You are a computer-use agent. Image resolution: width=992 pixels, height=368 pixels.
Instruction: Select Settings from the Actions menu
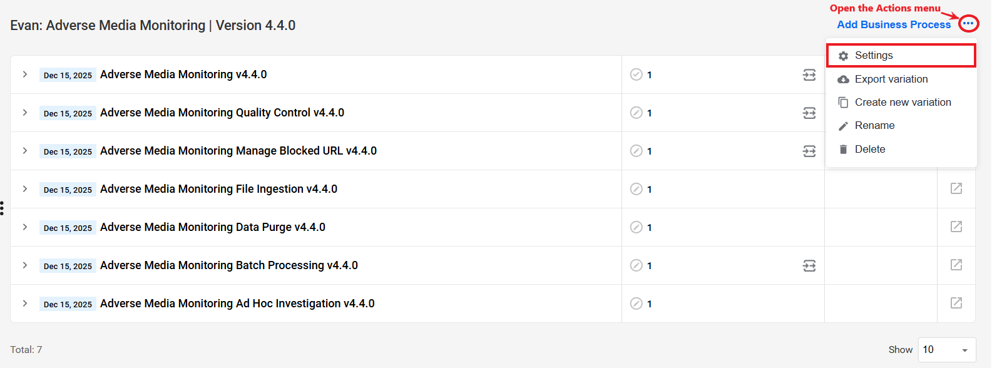coord(901,56)
